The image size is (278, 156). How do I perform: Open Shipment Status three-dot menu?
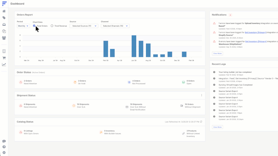pyautogui.click(x=201, y=95)
